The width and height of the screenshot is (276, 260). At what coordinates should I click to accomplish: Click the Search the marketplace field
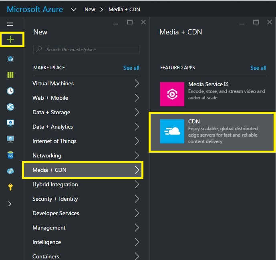(x=87, y=50)
